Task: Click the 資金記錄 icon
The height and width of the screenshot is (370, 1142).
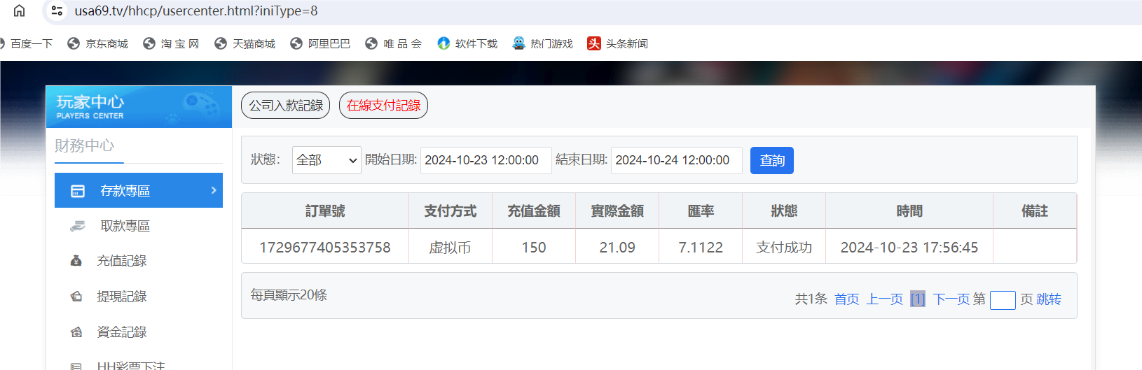Action: tap(76, 332)
